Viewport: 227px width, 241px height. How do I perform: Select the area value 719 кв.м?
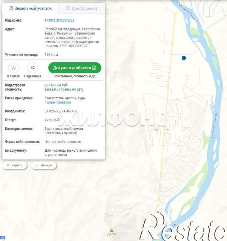click(51, 55)
